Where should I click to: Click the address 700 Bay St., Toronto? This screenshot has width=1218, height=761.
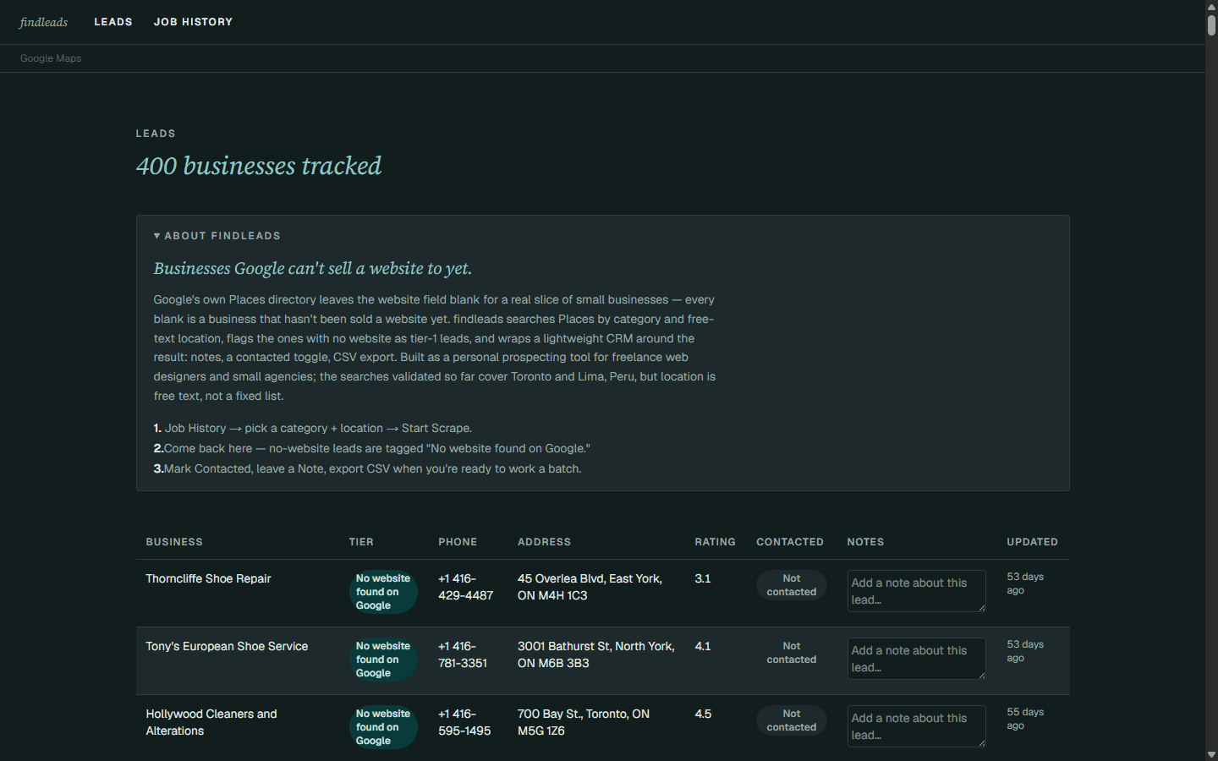coord(584,722)
